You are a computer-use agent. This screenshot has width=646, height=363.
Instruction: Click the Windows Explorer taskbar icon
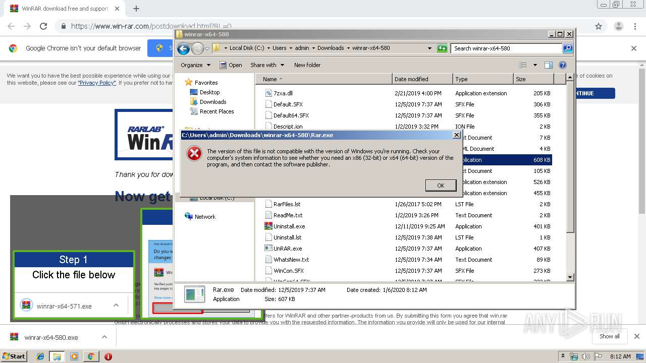[57, 356]
